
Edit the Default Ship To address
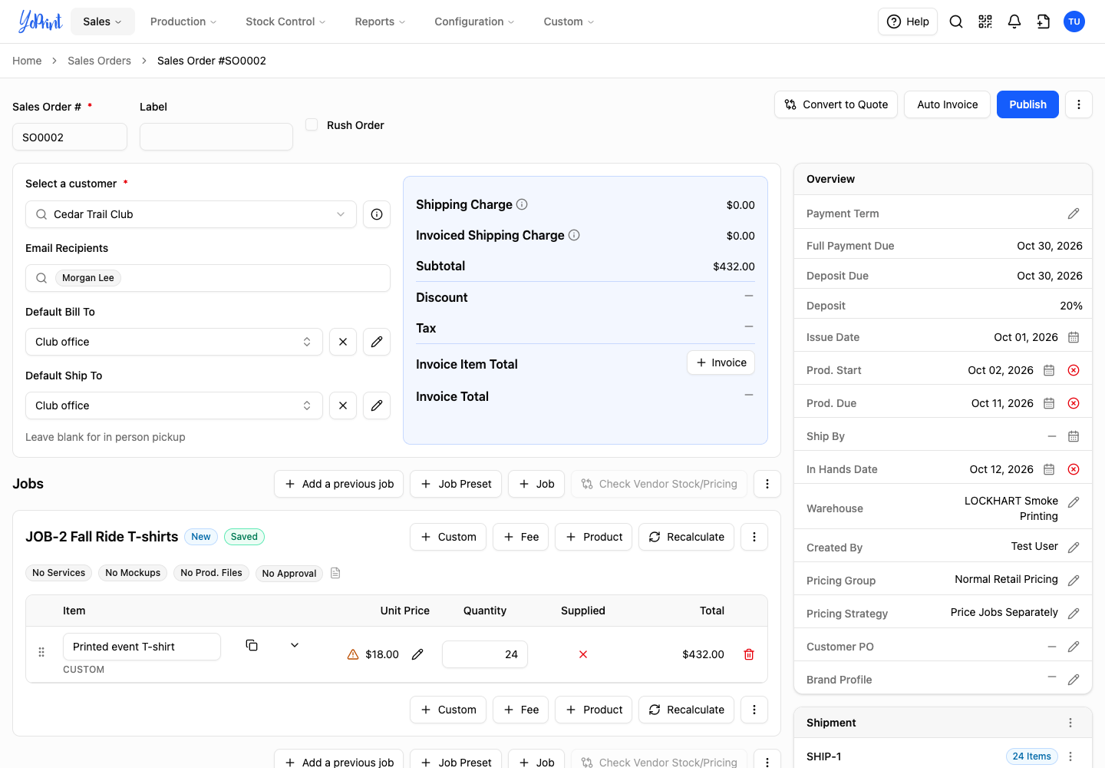point(377,406)
